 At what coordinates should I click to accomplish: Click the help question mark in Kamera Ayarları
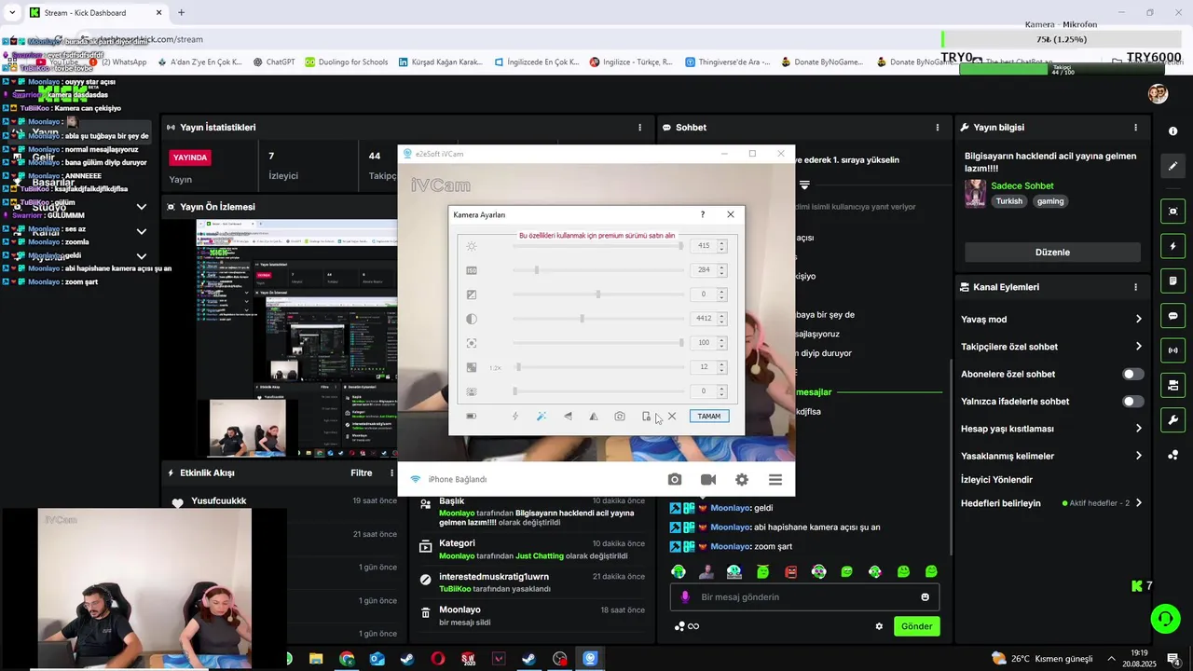click(x=703, y=214)
